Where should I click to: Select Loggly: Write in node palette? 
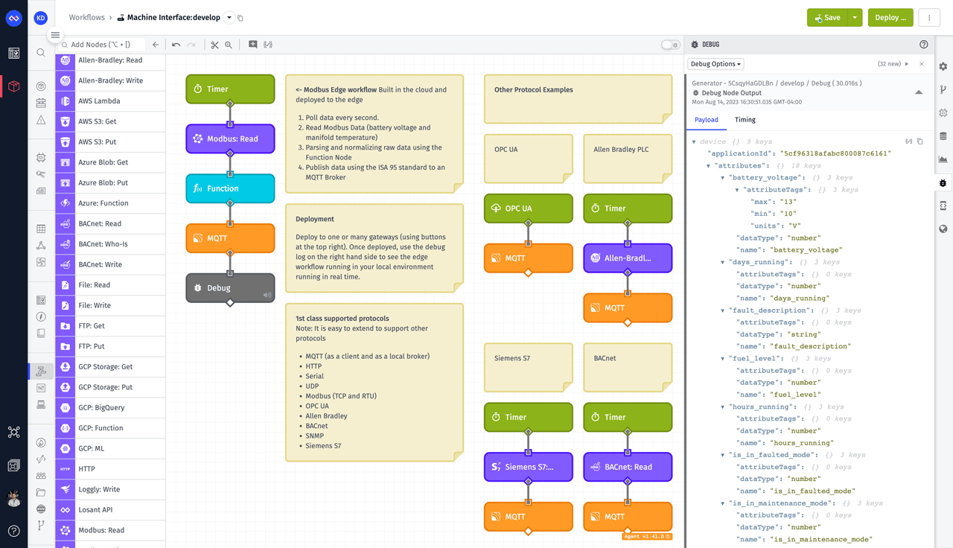pyautogui.click(x=110, y=490)
